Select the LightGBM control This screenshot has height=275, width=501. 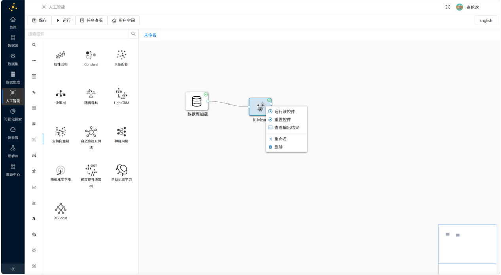(x=121, y=97)
